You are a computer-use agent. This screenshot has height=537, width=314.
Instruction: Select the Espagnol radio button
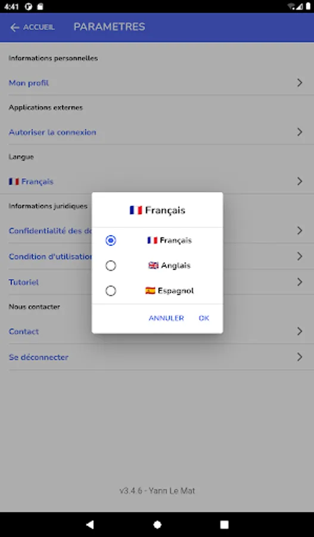coord(110,291)
